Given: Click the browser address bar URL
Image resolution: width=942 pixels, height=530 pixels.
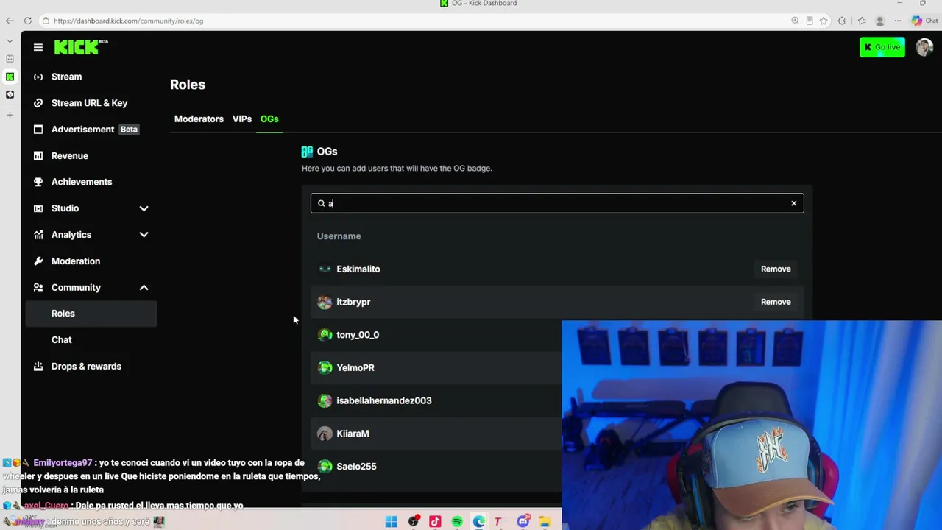Looking at the screenshot, I should (x=128, y=21).
